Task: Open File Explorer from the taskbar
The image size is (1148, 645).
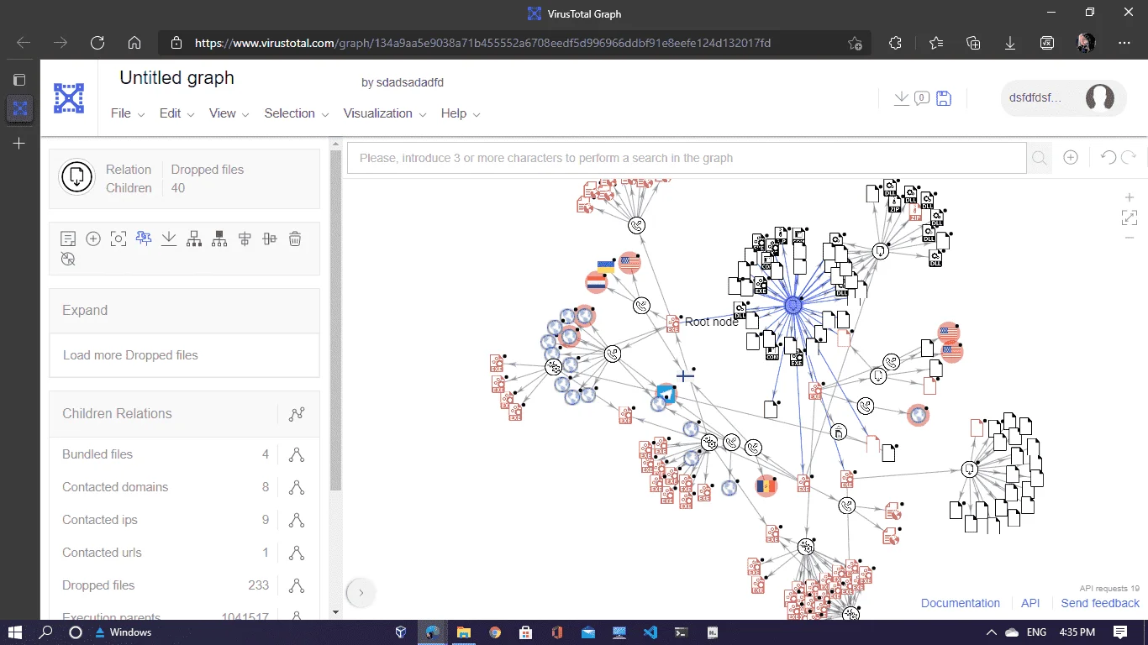Action: (463, 632)
